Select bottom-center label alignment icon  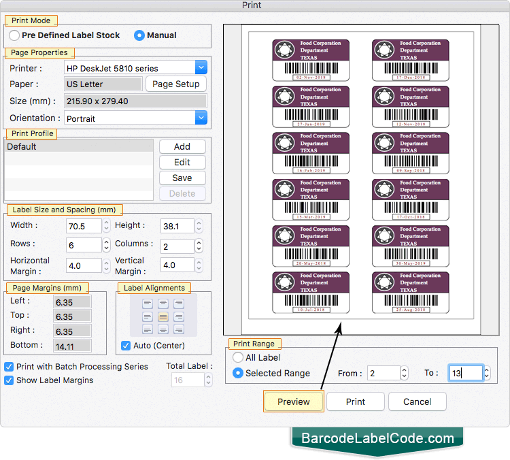tap(163, 329)
